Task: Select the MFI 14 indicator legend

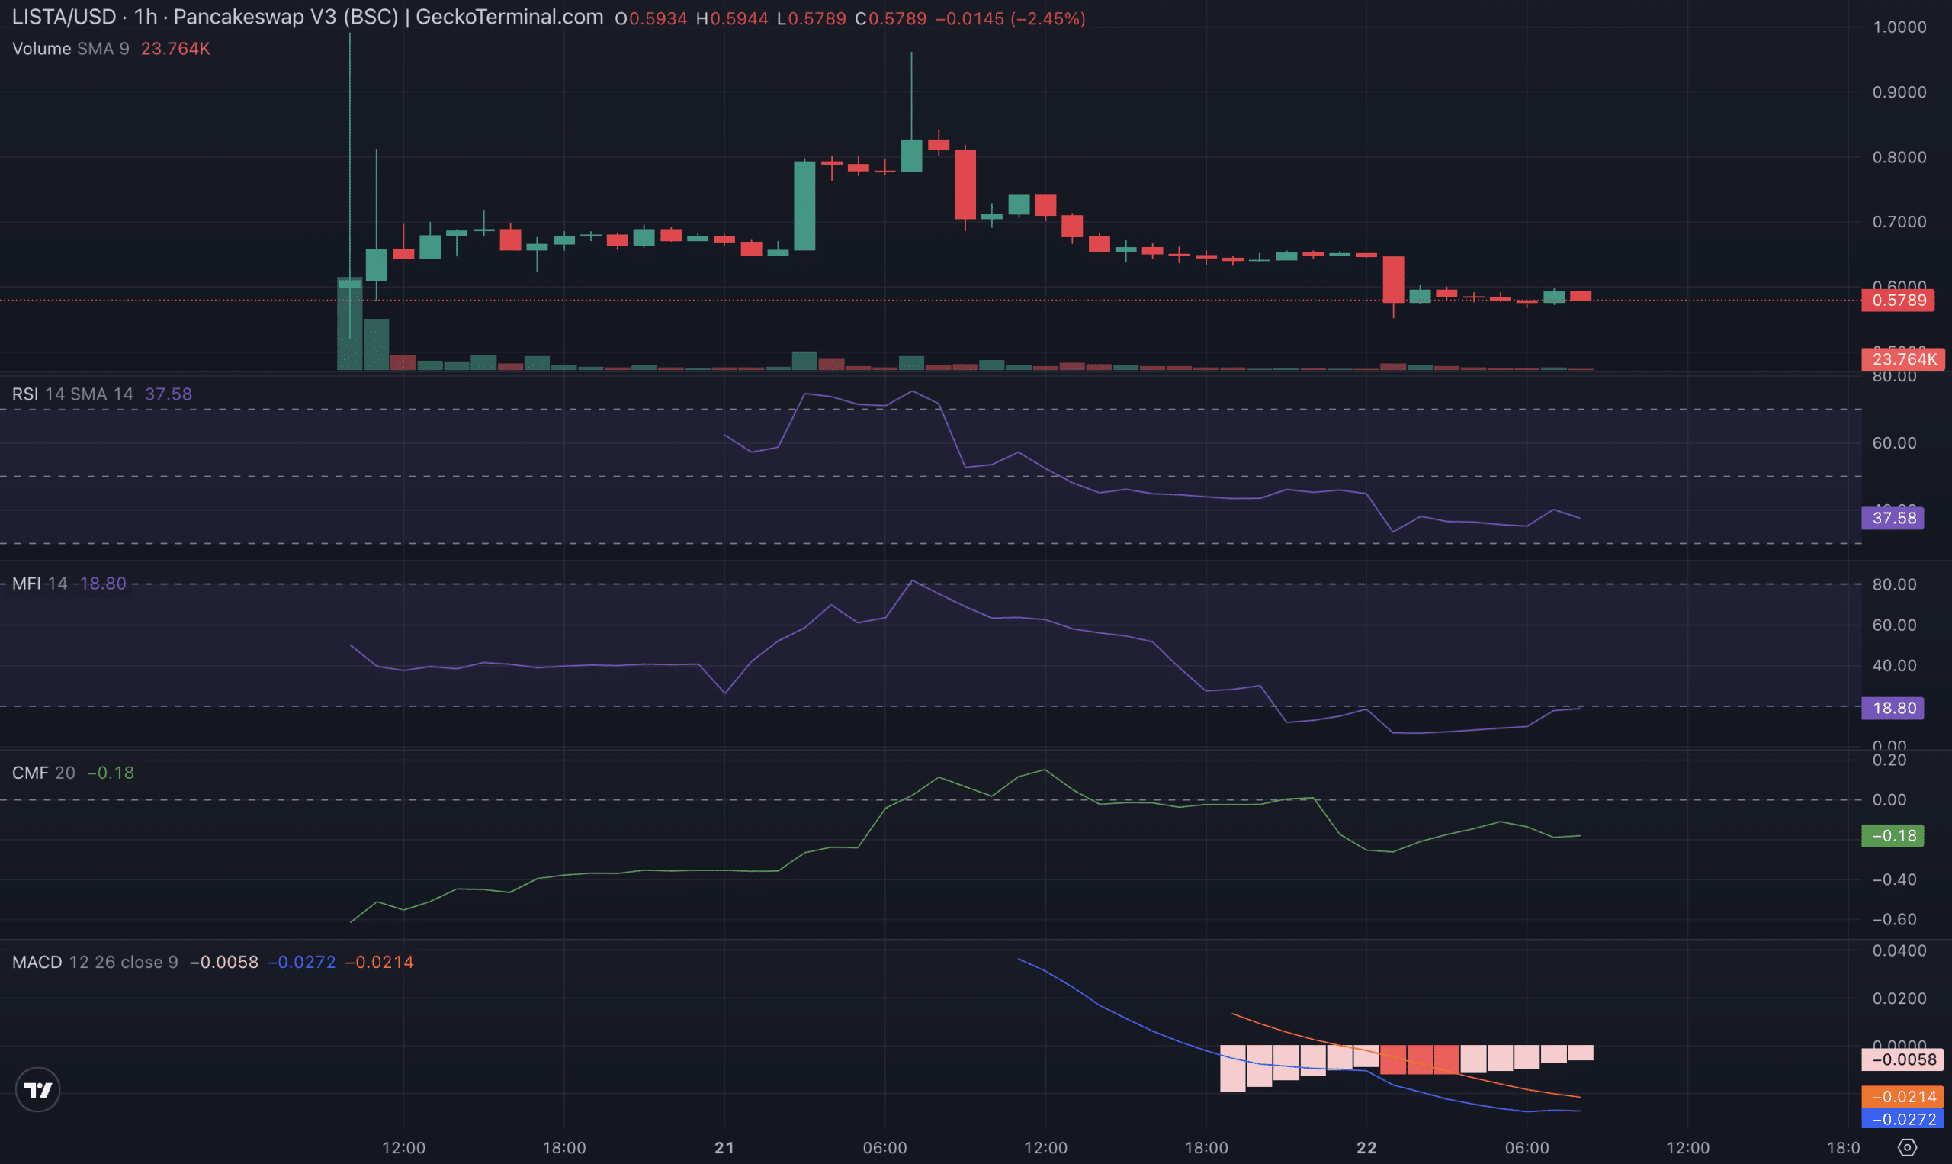Action: pyautogui.click(x=40, y=584)
